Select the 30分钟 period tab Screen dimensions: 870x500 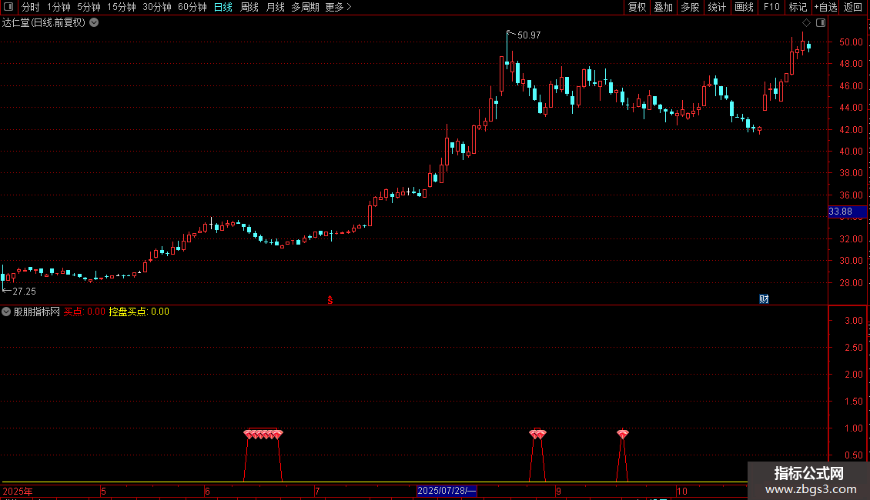[x=157, y=7]
